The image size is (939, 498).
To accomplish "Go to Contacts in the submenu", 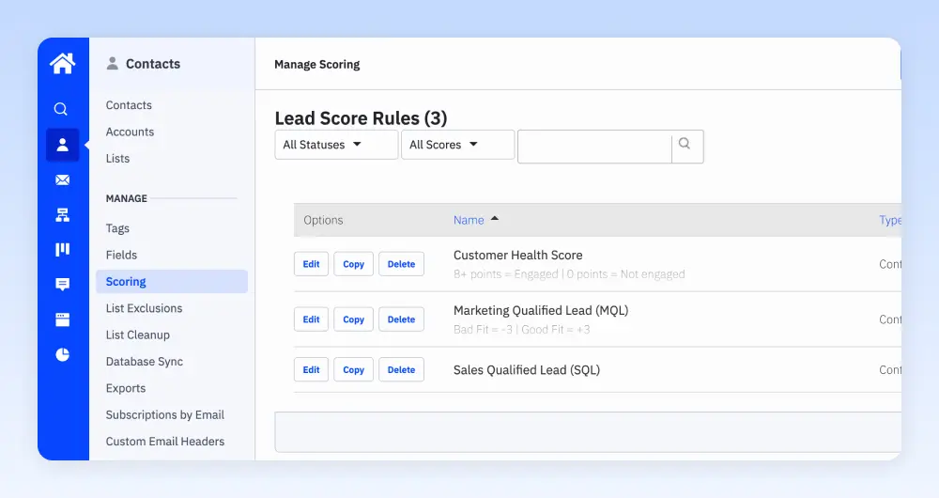I will pos(129,105).
